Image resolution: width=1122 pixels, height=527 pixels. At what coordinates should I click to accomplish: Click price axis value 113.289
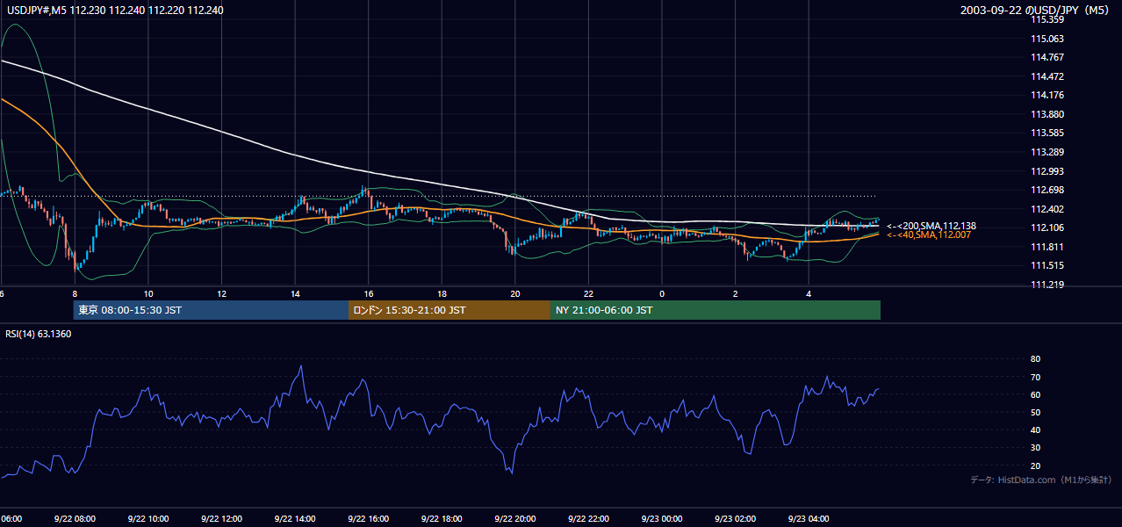pyautogui.click(x=1046, y=152)
